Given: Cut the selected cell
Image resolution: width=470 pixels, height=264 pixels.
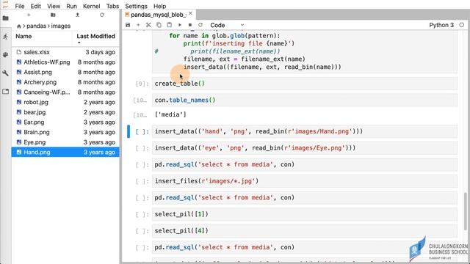Looking at the screenshot, I should pos(148,25).
